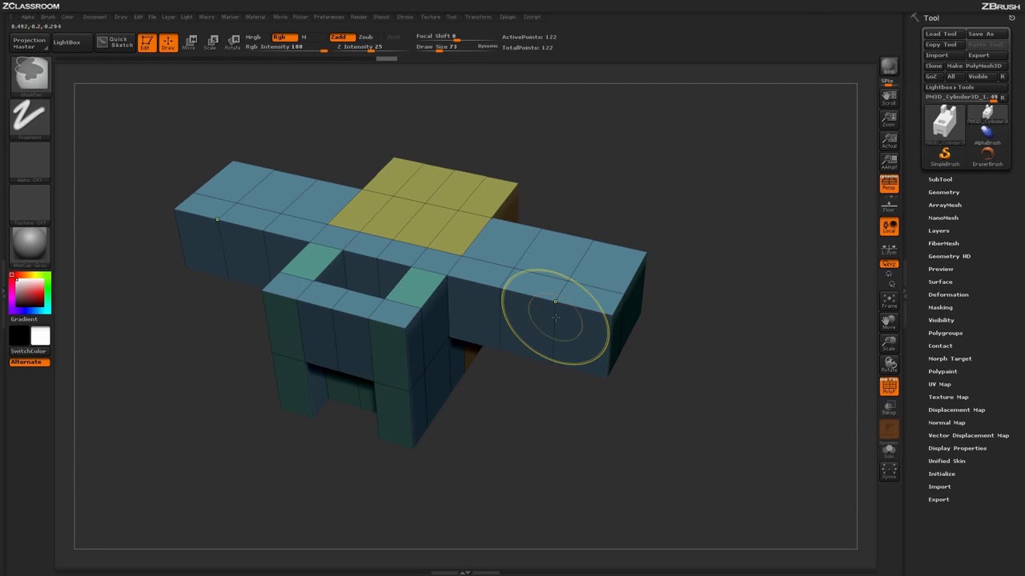
Task: Select the SimpleBrush tool
Action: pyautogui.click(x=945, y=156)
